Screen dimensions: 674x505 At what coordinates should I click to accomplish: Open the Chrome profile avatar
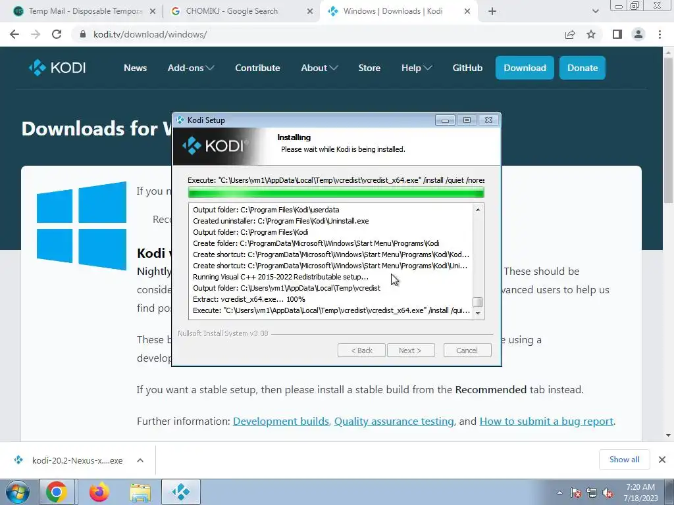(638, 34)
